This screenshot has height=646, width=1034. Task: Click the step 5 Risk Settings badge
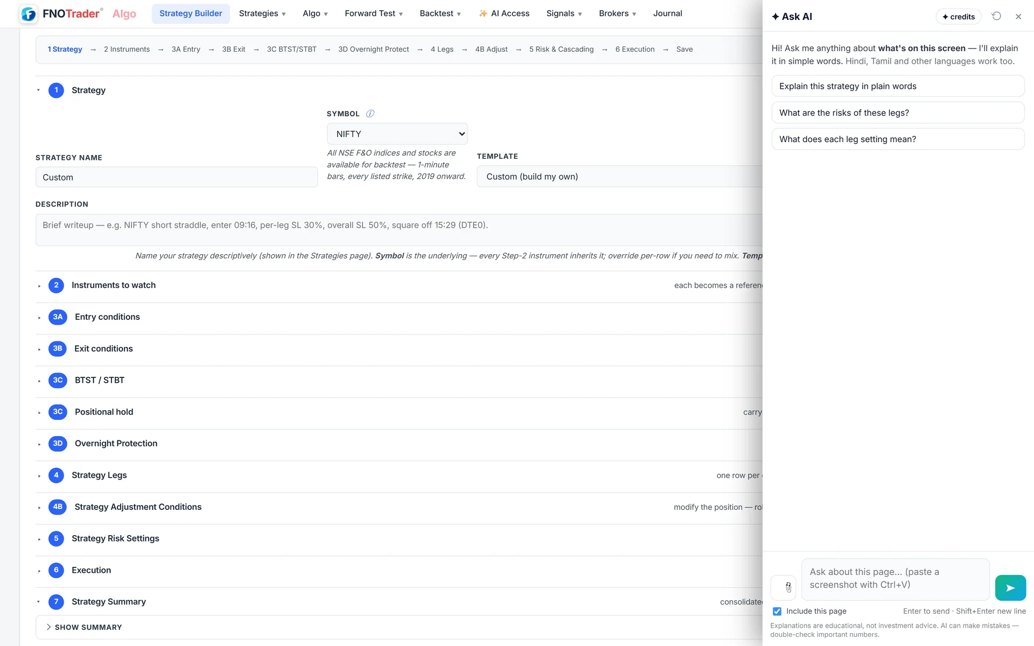pos(56,538)
